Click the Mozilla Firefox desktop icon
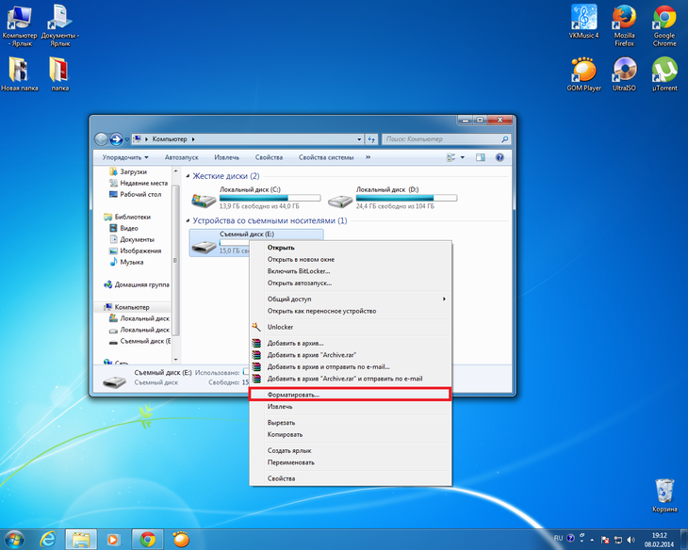Image resolution: width=688 pixels, height=550 pixels. coord(624,25)
